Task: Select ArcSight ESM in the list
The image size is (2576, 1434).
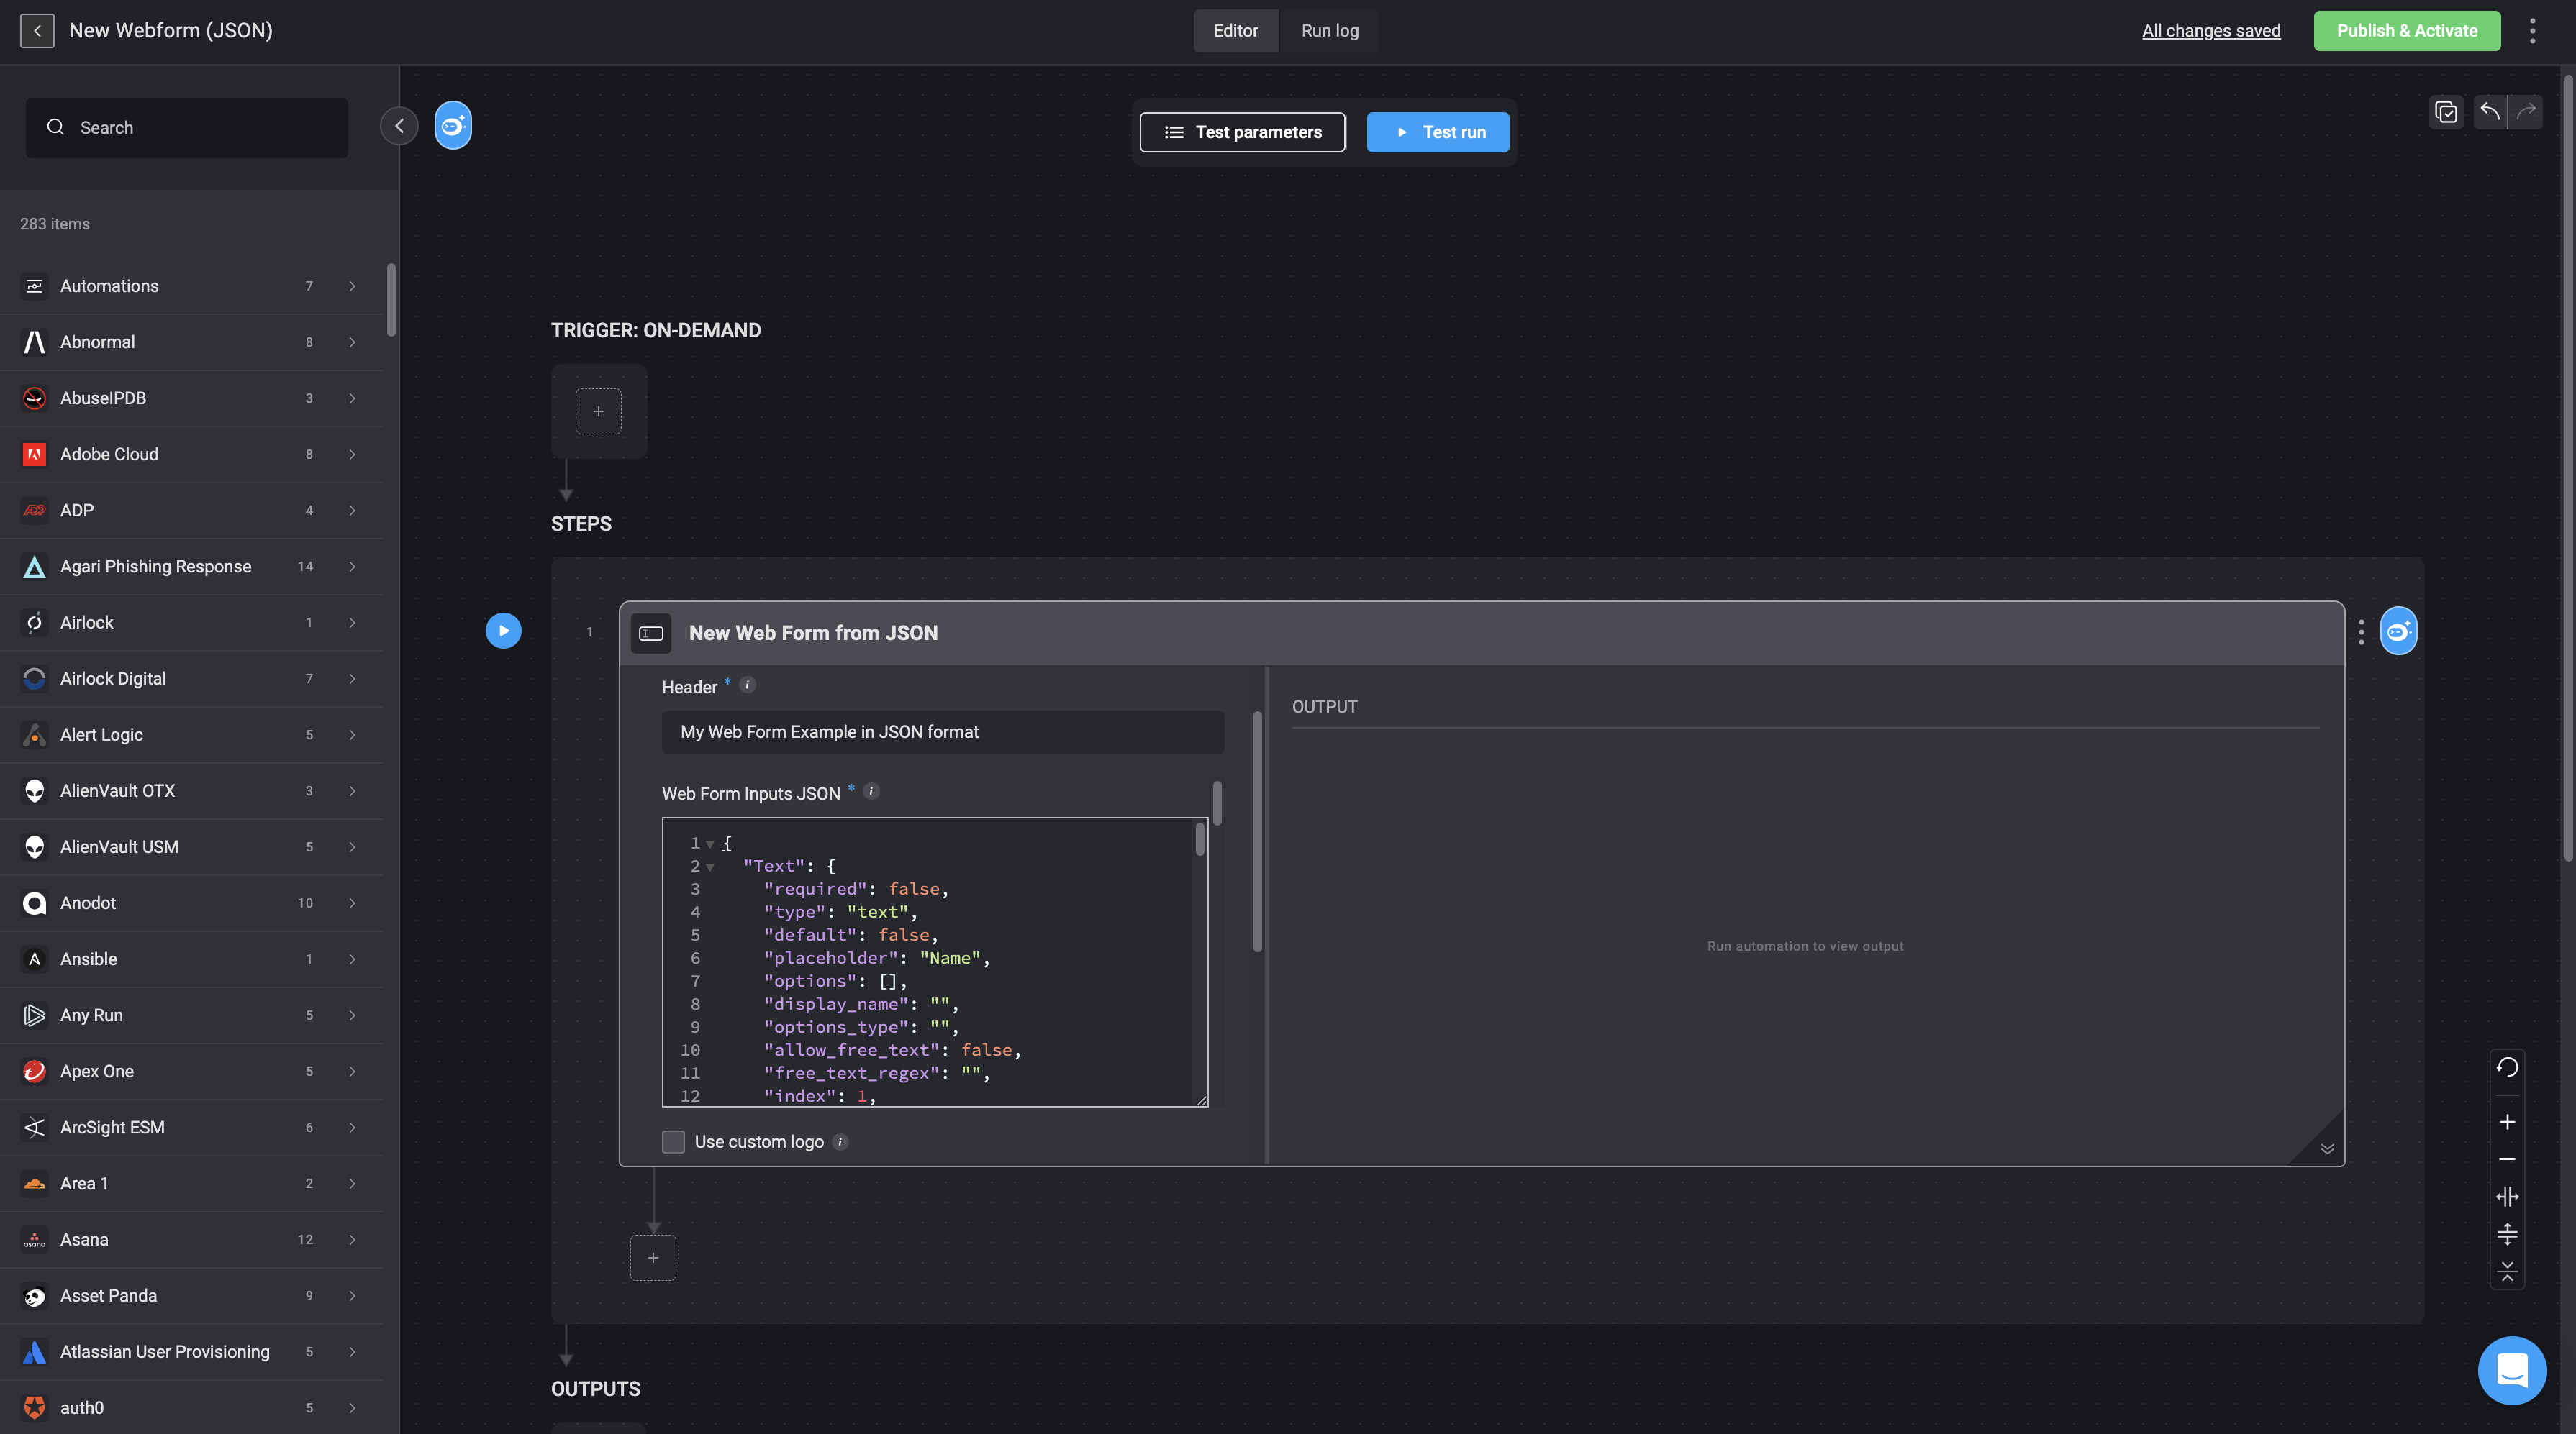Action: point(191,1127)
